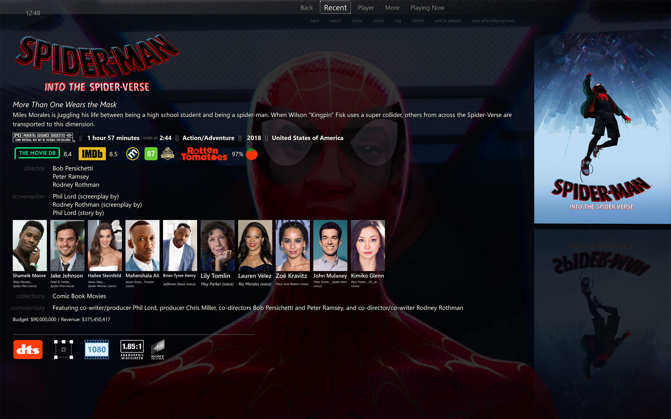Click the IMDb logo badge

pyautogui.click(x=92, y=154)
